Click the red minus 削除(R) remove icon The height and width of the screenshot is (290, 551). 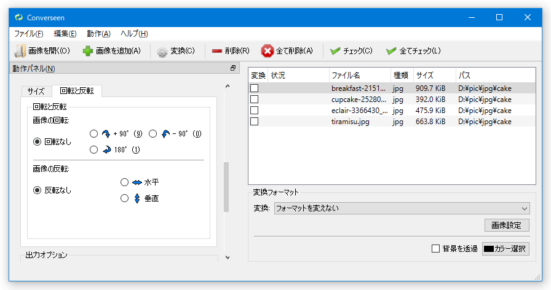[217, 51]
